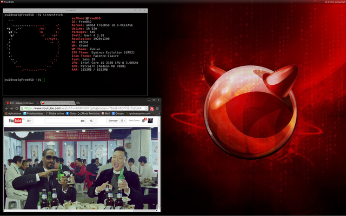This screenshot has height=216, width=346.
Task: Click the "DE: XFCE4" line
Action: coord(79,42)
